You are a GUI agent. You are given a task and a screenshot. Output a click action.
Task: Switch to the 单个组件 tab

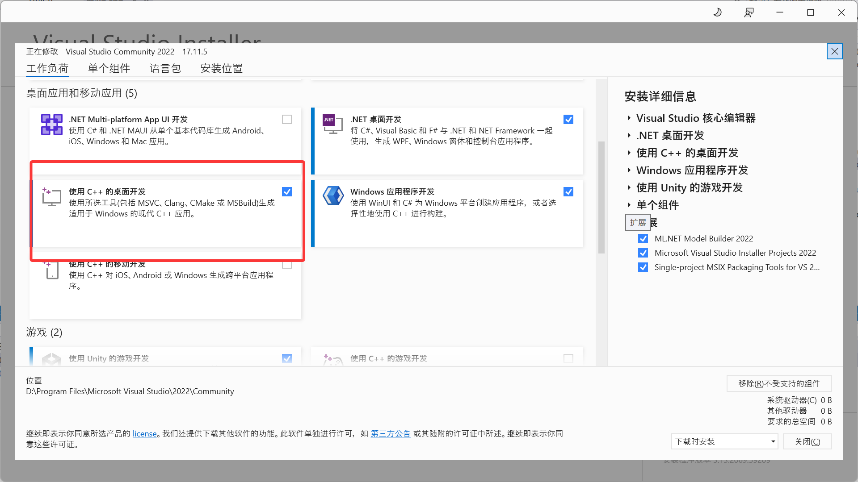[109, 68]
